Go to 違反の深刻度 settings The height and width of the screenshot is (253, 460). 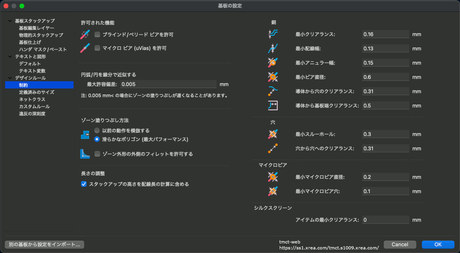(32, 114)
